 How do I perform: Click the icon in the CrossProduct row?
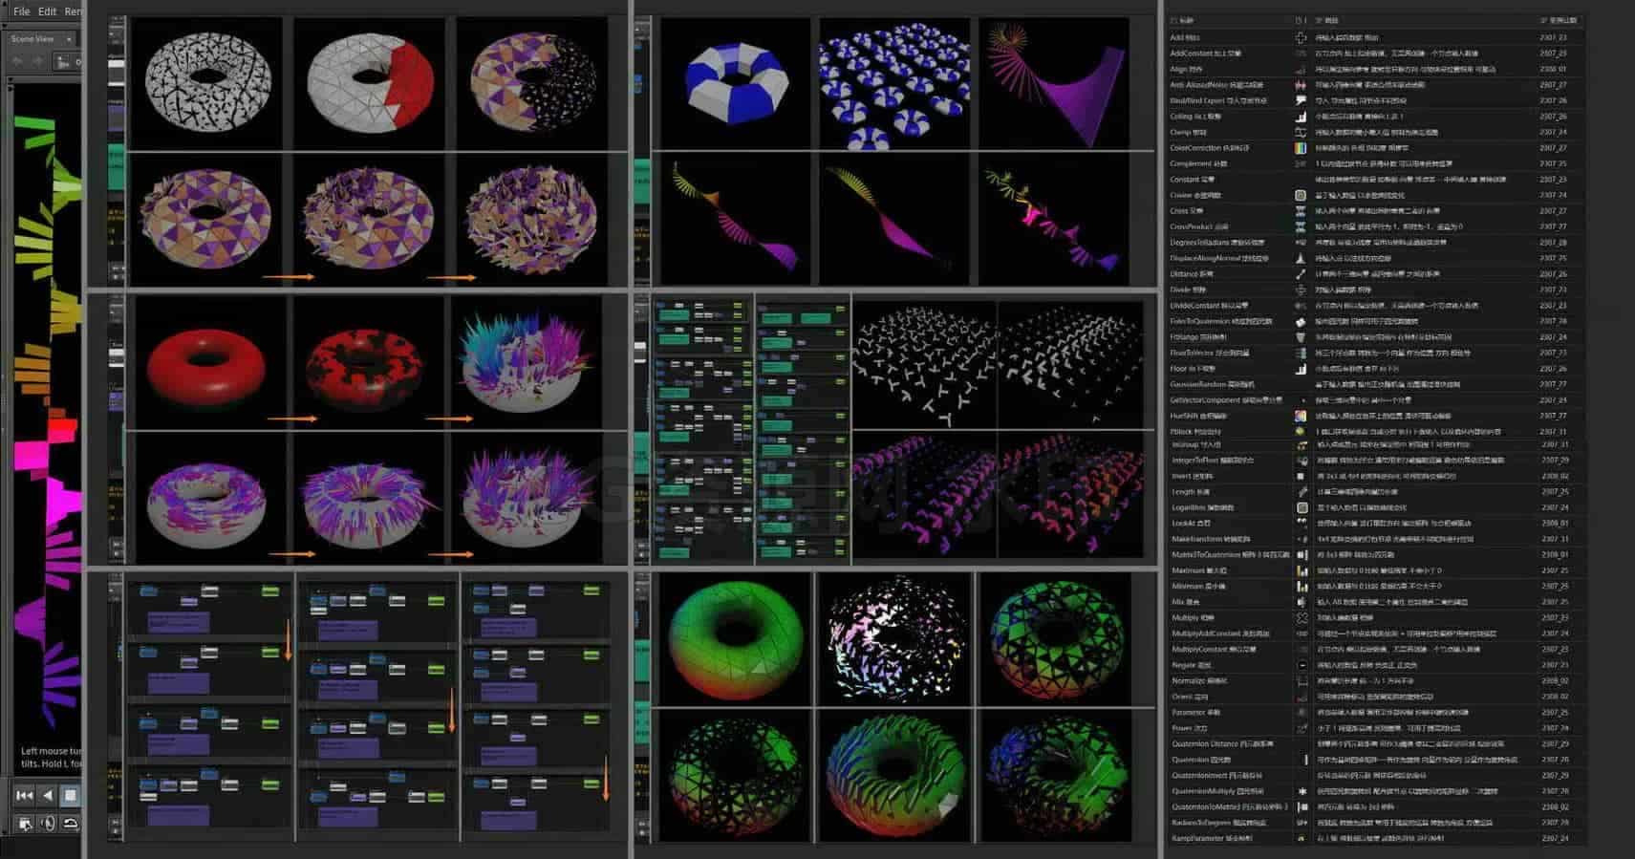click(x=1301, y=226)
